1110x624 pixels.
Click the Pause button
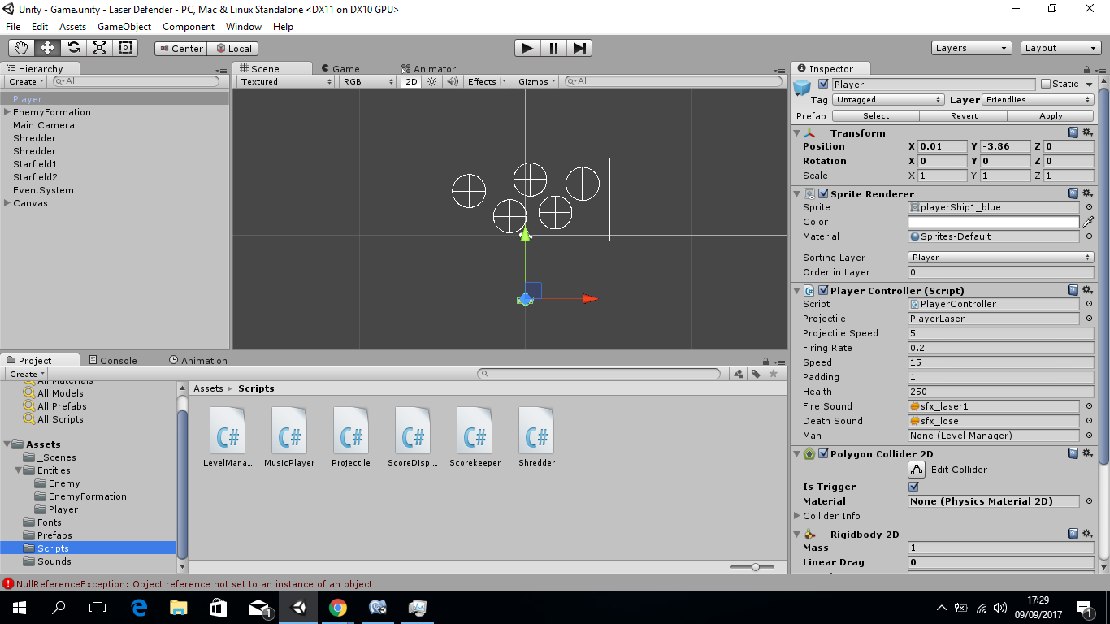tap(553, 48)
